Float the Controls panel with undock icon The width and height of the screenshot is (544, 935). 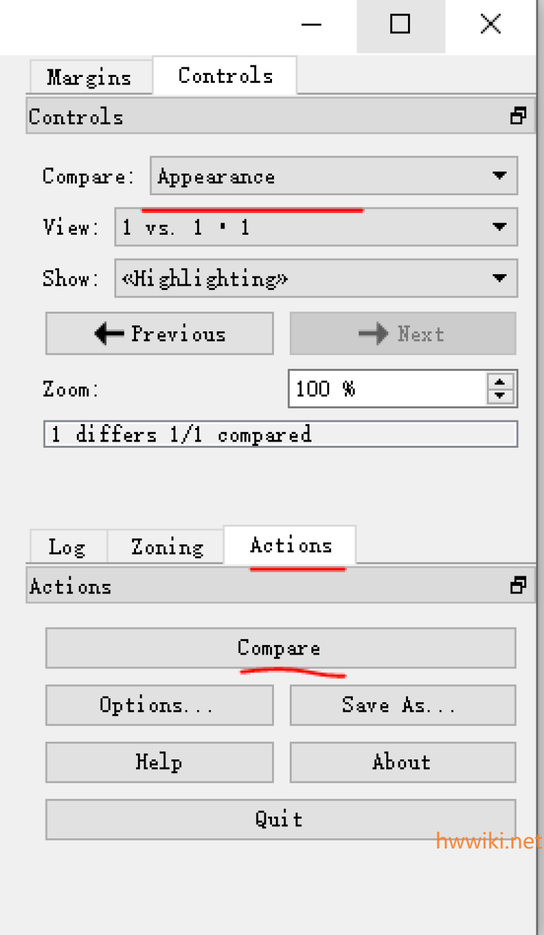coord(518,116)
